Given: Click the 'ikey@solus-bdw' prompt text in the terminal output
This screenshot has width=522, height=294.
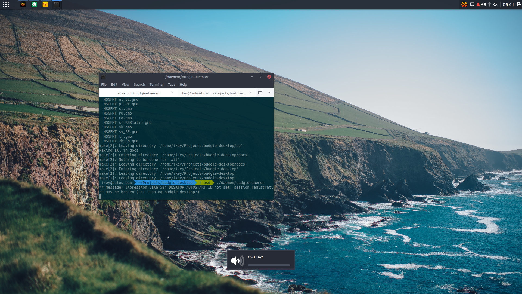Looking at the screenshot, I should point(117,183).
